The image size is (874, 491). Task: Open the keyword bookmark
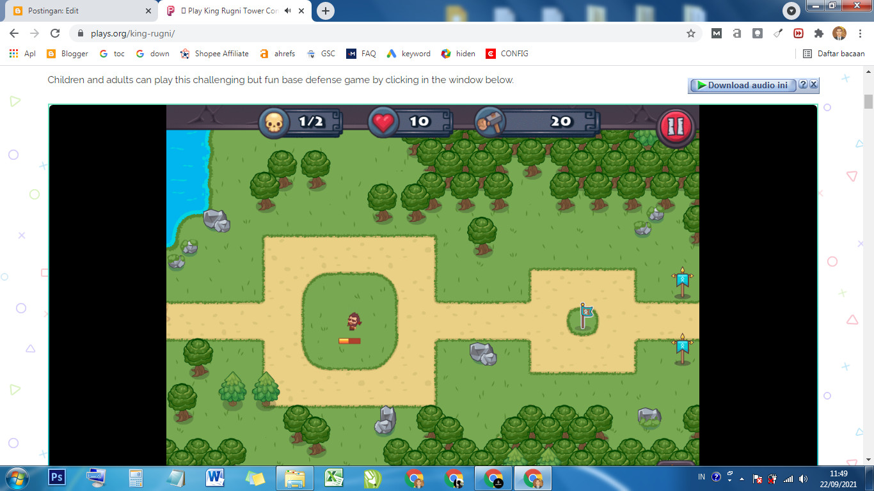tap(409, 54)
